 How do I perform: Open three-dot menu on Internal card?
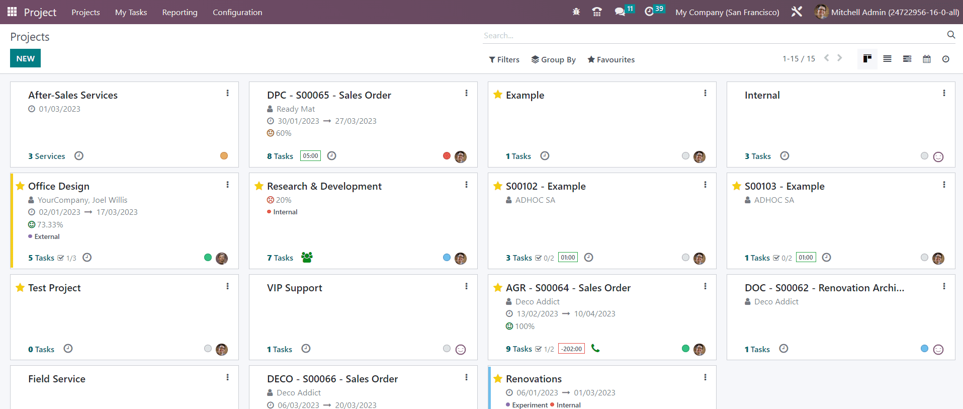(944, 93)
